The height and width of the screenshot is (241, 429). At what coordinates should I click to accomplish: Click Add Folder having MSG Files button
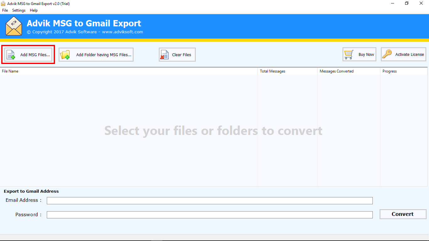96,55
